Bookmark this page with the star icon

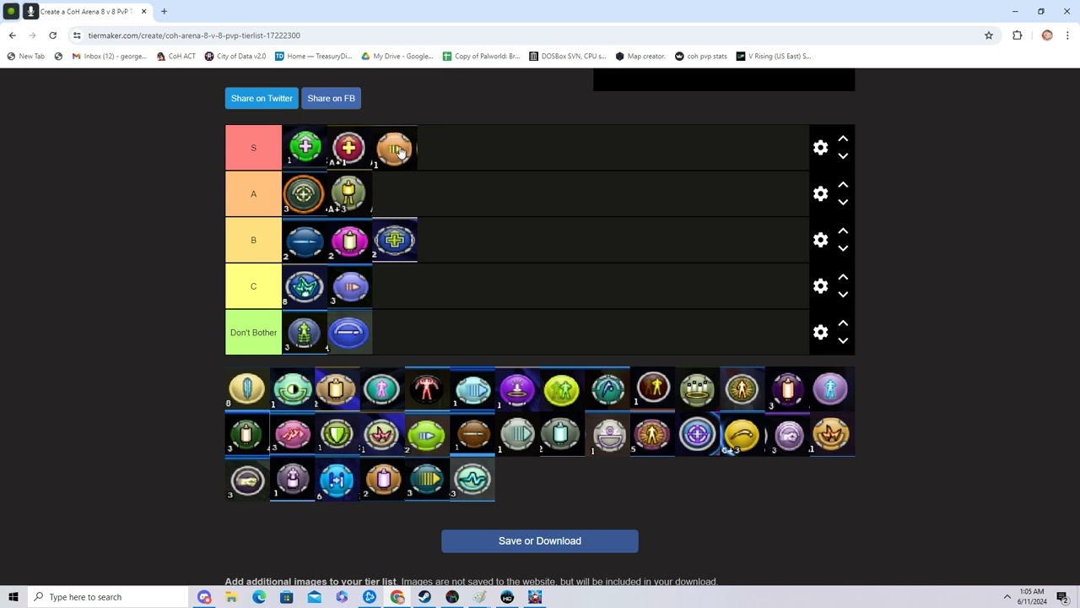[989, 35]
